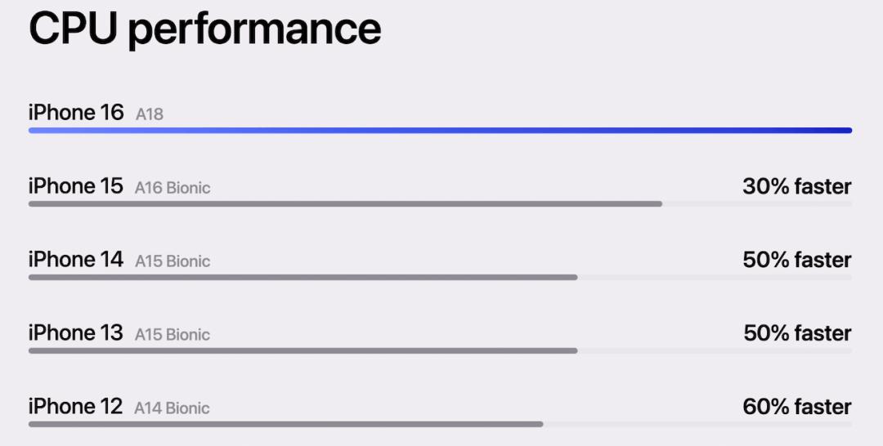Click the gray iPhone 15 performance bar
The width and height of the screenshot is (883, 446).
(345, 203)
